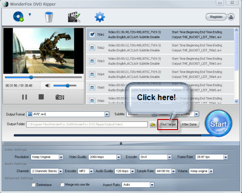Open the audio Encoder MP3 dropdown
Viewport: 242px width, 193px height.
(x=86, y=171)
